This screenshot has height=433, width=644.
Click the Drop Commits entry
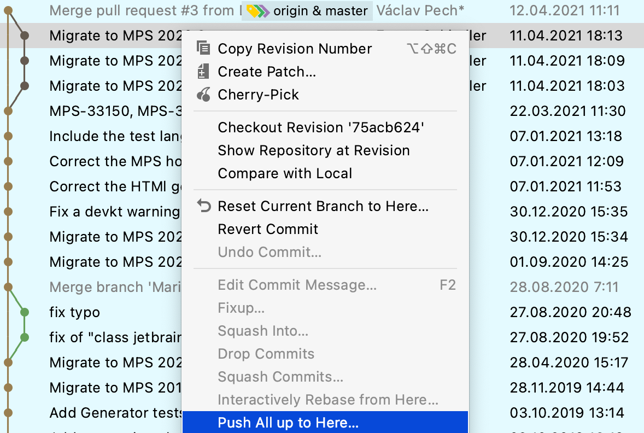tap(266, 354)
